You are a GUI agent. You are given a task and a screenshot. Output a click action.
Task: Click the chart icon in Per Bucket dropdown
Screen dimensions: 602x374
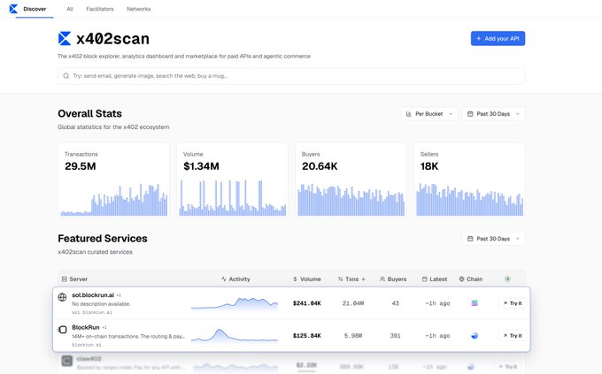(x=408, y=114)
